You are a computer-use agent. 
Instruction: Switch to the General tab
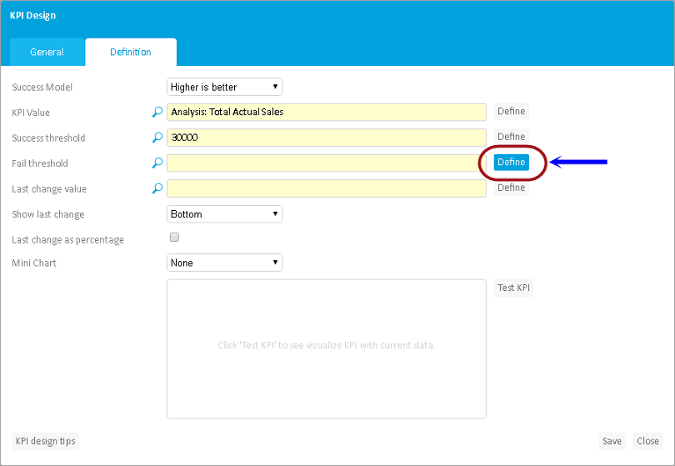tap(47, 52)
